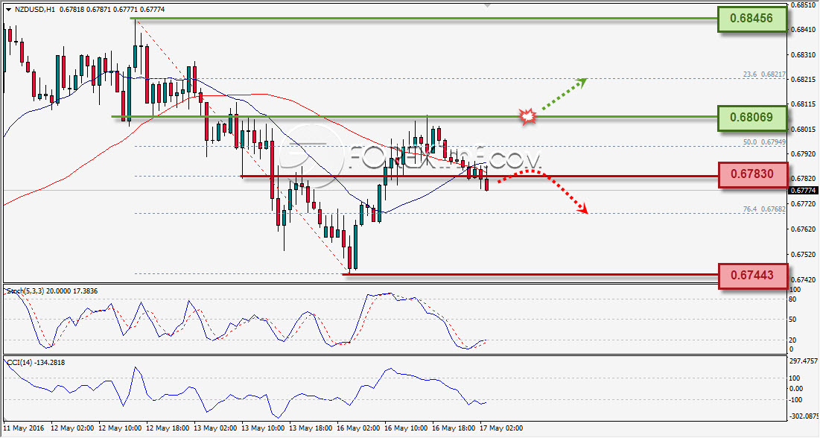Click the 0.67920 value on price axis

pos(803,154)
